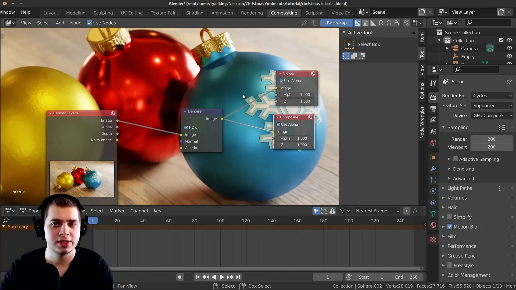Switch to the Shading workspace tab
Screen dimensions: 516x290
(x=195, y=13)
